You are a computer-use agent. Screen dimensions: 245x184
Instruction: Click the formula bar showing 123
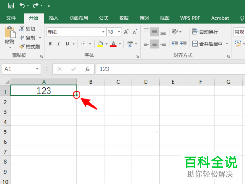[171, 69]
